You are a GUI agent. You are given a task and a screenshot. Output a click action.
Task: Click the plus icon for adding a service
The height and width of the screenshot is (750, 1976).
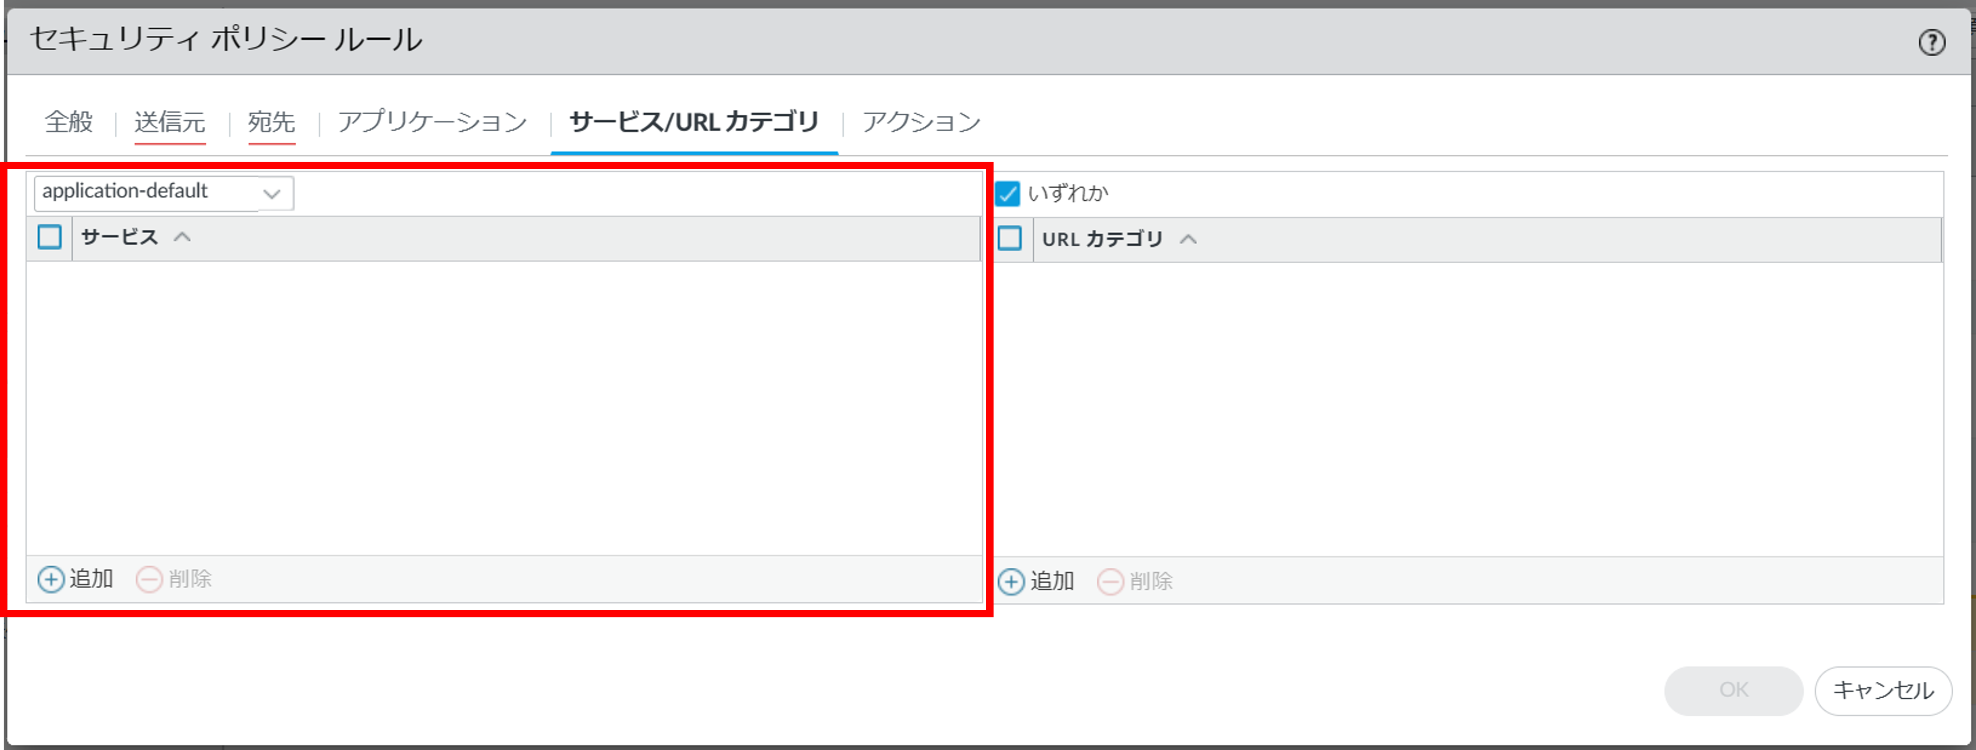coord(51,579)
